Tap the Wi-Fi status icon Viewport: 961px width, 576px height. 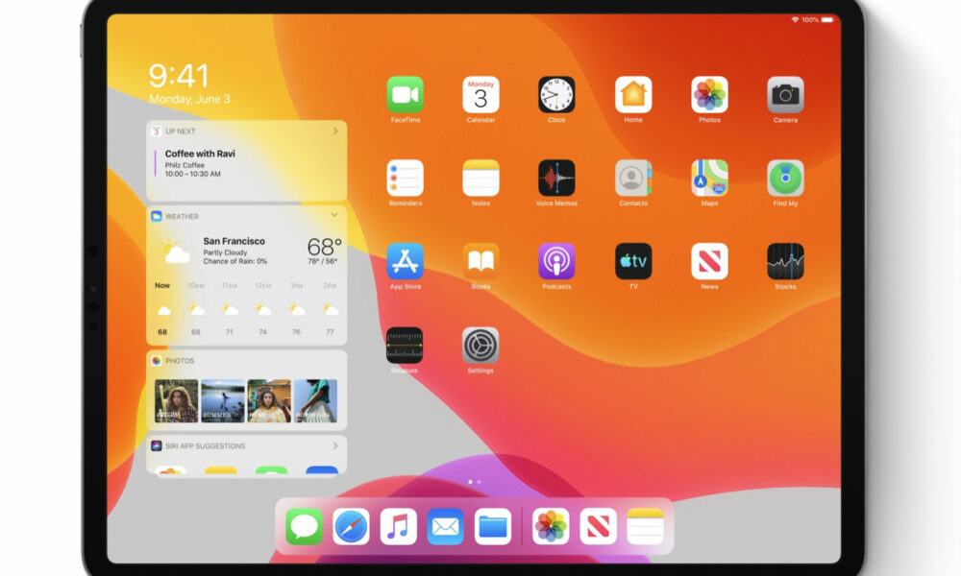pos(795,19)
